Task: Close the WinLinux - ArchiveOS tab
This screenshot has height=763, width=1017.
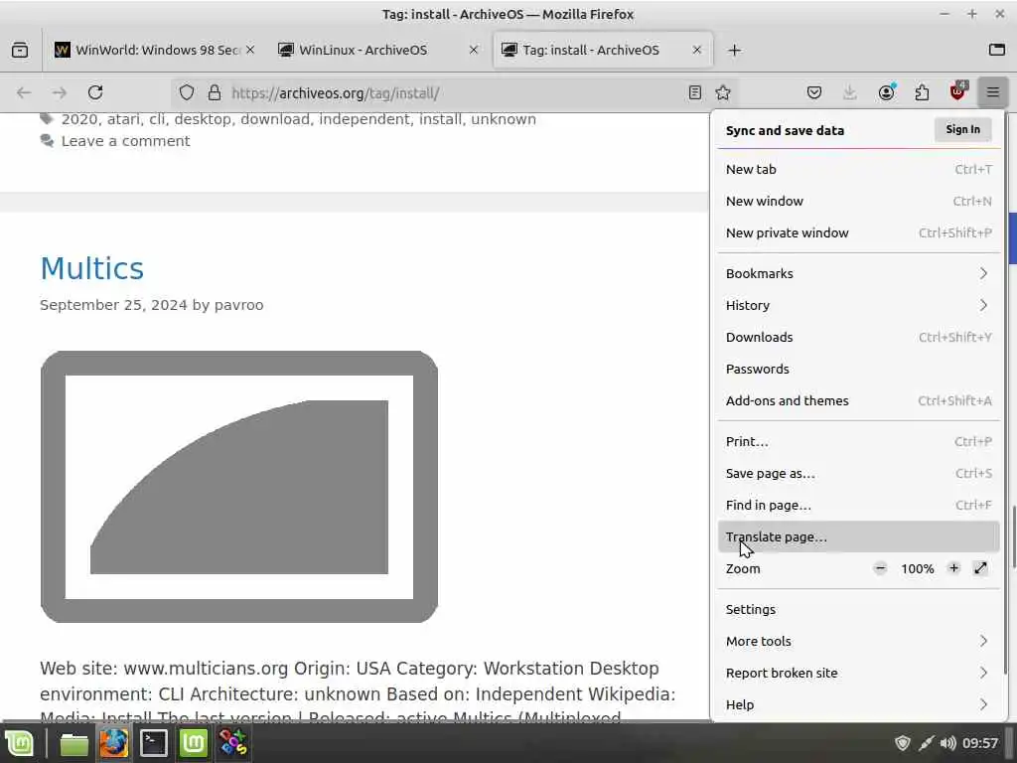Action: [474, 50]
